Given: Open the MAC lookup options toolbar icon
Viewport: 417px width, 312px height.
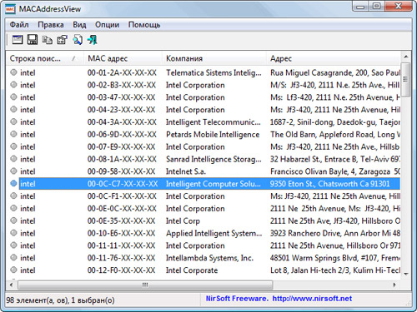Looking at the screenshot, I should click(x=18, y=40).
